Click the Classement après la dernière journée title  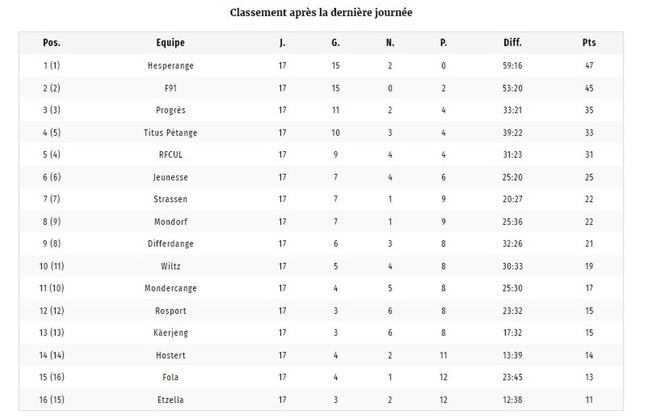coord(321,12)
